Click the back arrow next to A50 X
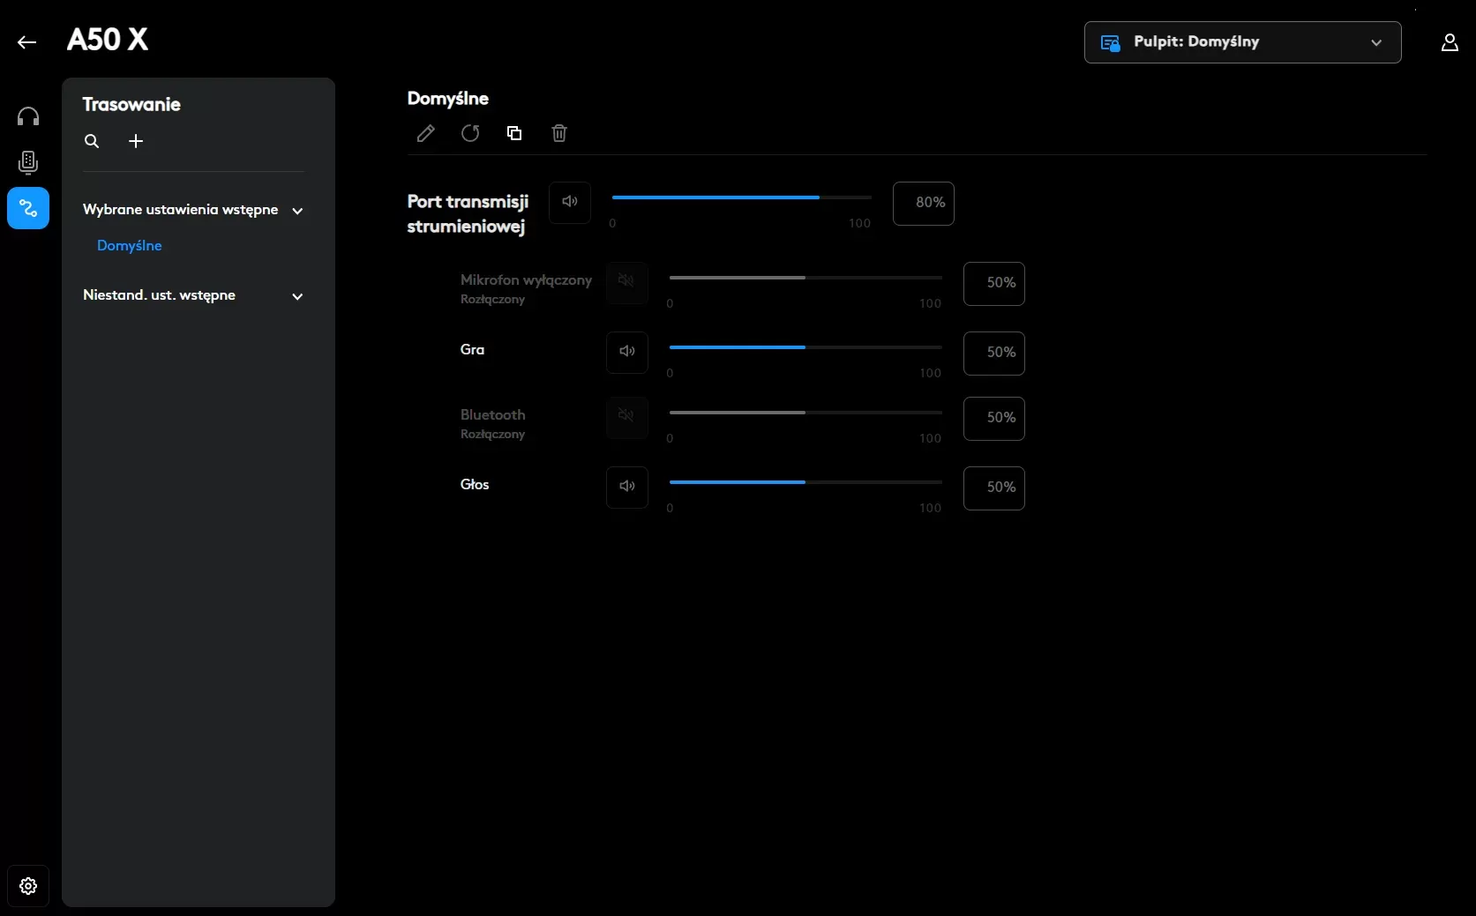The width and height of the screenshot is (1476, 916). click(x=26, y=41)
